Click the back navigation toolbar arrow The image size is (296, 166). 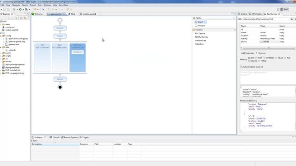[x=53, y=9]
